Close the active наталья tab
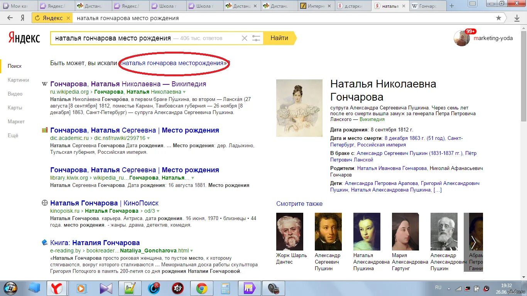This screenshot has width=527, height=296. point(404,6)
